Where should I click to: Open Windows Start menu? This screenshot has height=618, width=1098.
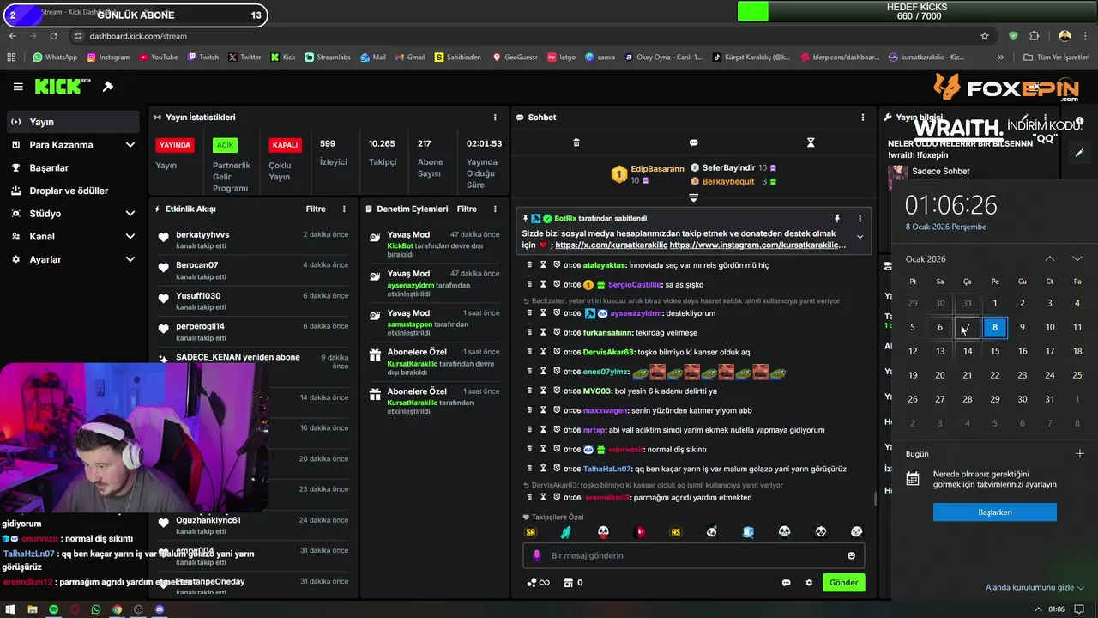pyautogui.click(x=10, y=609)
